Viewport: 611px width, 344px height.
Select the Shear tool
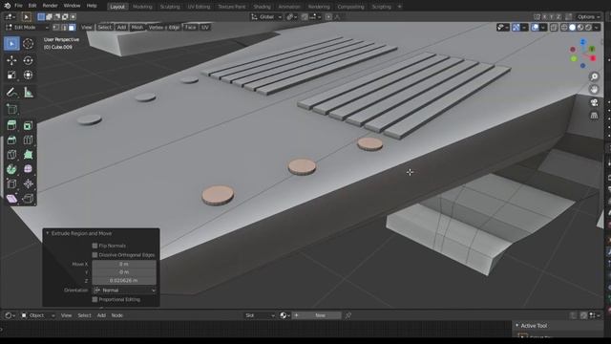pos(11,199)
